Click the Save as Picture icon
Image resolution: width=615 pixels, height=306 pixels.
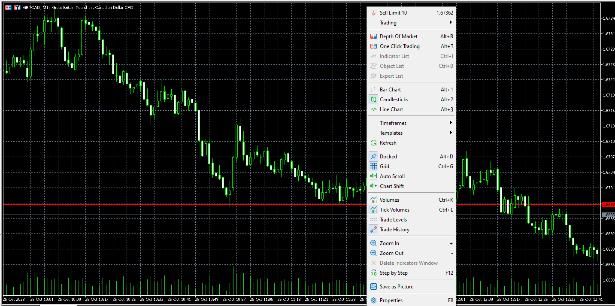[373, 287]
